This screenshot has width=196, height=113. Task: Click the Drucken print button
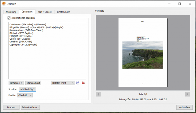coord(11,107)
